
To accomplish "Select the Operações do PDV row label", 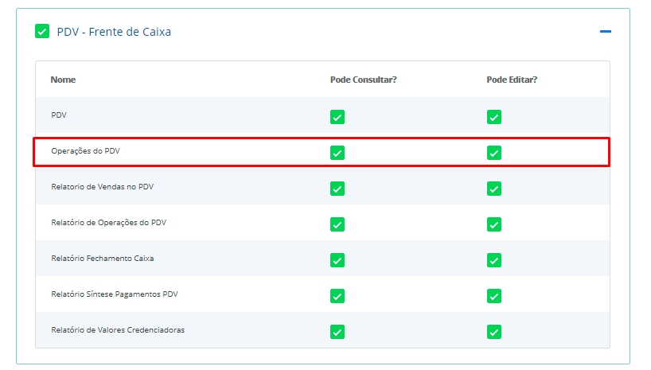I will pyautogui.click(x=85, y=151).
